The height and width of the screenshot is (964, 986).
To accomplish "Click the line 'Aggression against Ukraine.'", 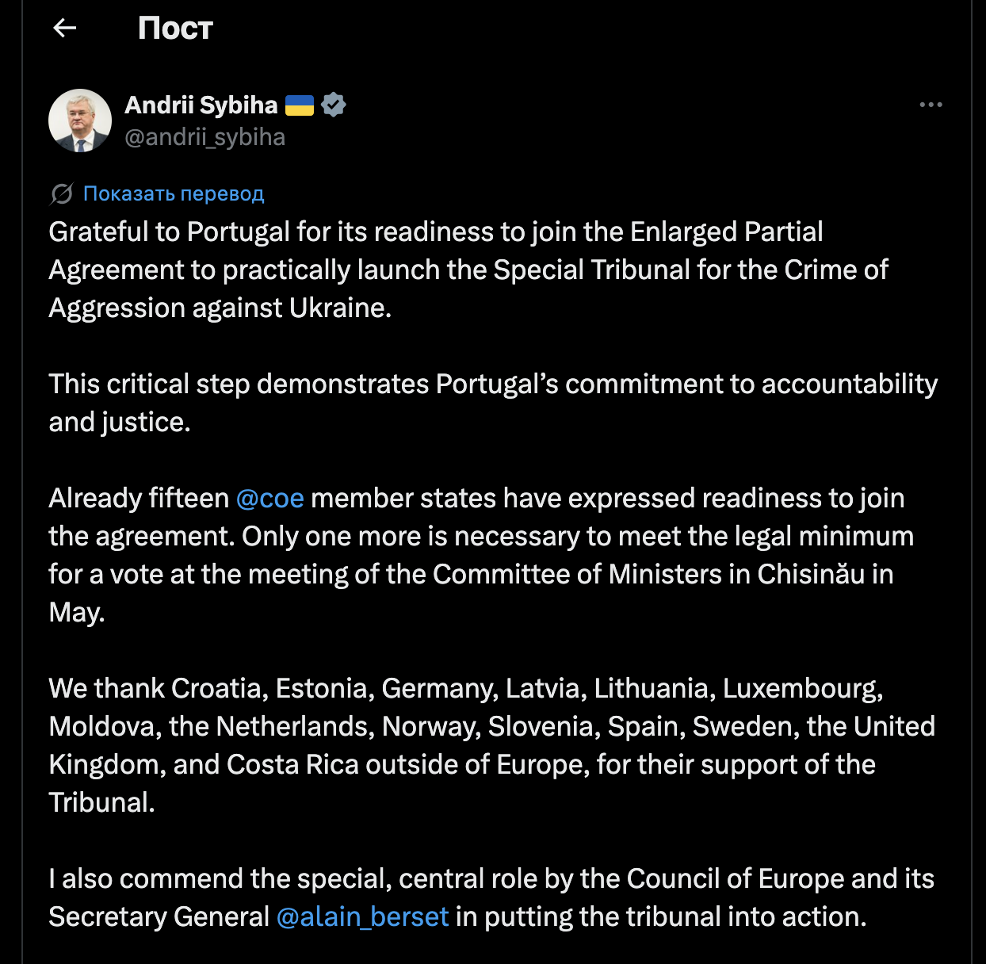I will (220, 308).
